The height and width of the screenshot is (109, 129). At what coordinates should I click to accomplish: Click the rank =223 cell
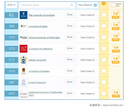12,38
